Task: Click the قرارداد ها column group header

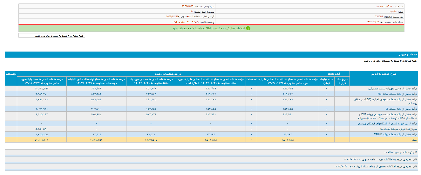Action: coord(334,74)
